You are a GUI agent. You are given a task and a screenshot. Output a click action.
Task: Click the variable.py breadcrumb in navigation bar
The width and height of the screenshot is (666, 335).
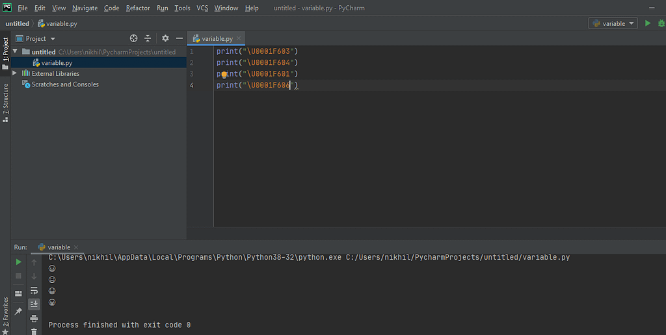tap(57, 24)
